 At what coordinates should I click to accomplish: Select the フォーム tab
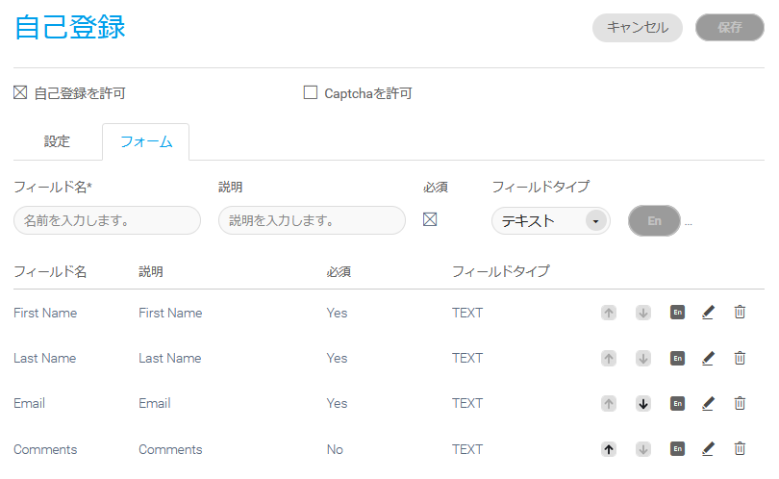[x=146, y=142]
